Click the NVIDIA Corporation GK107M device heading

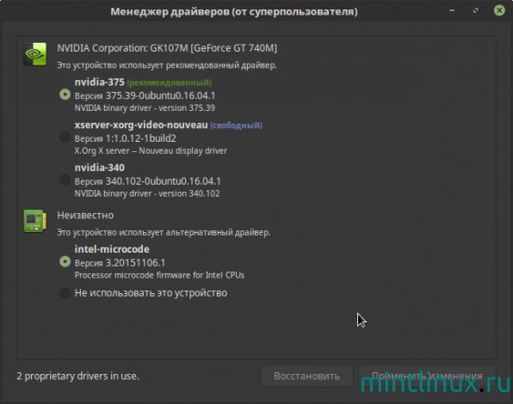[167, 48]
